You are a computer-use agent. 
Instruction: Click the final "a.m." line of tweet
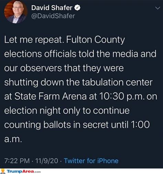click(13, 139)
